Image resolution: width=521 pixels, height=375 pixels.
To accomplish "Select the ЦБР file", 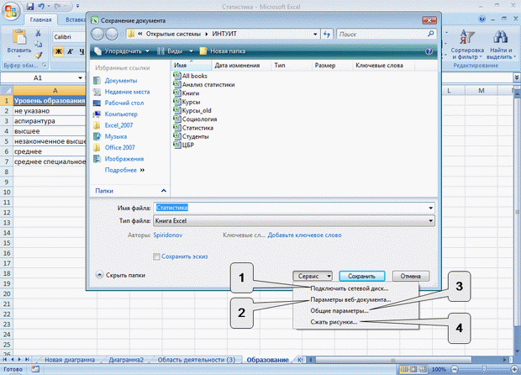I will 184,145.
